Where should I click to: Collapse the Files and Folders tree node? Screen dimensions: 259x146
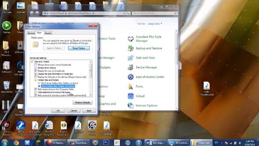coord(32,62)
